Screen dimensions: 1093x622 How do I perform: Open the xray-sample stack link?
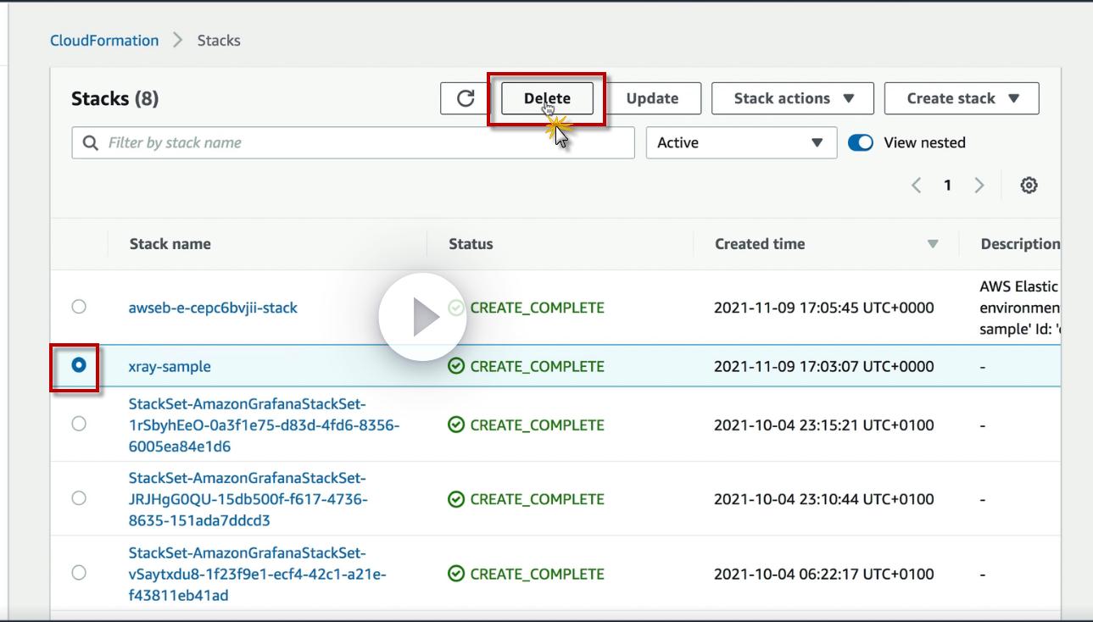pos(170,366)
